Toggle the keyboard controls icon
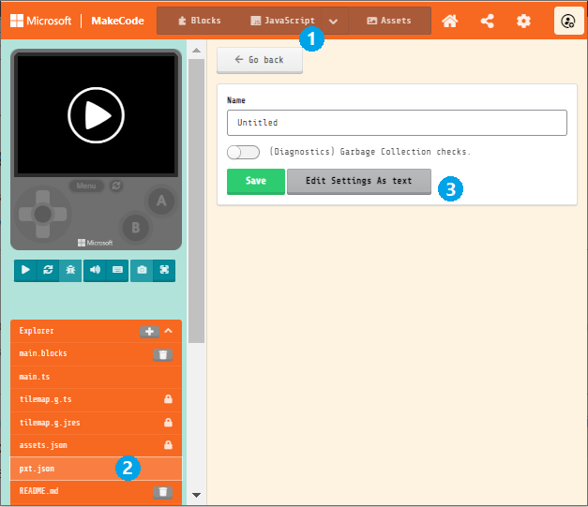This screenshot has height=507, width=588. 117,270
